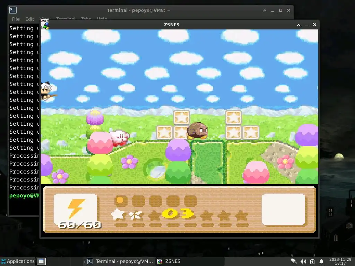Minimize the ZSNES window

point(306,25)
